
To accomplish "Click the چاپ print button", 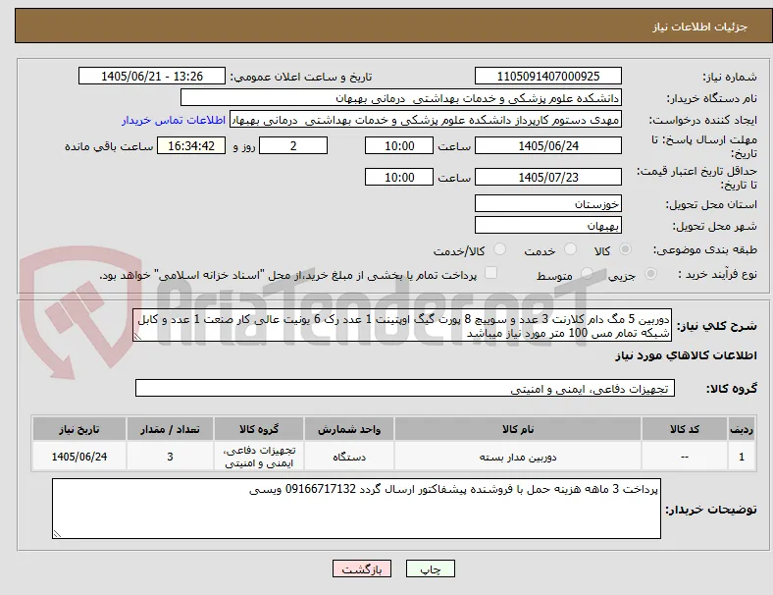I will coord(431,568).
